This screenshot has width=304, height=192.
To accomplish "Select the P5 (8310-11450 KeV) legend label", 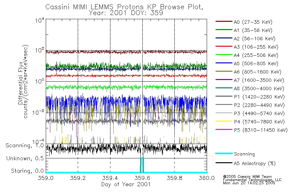I will (261, 130).
